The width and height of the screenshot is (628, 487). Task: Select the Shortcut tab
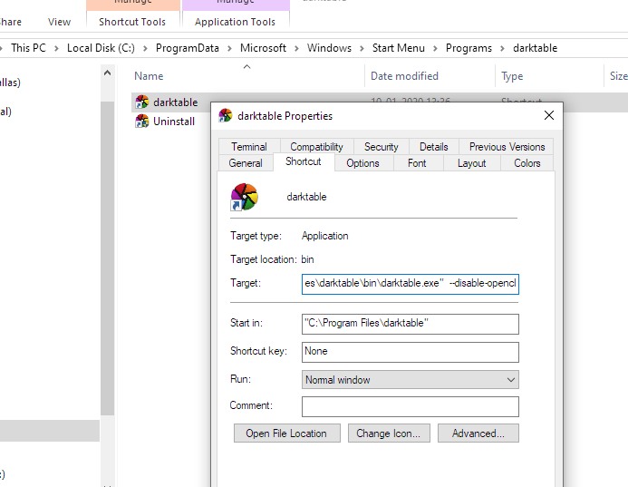(304, 161)
